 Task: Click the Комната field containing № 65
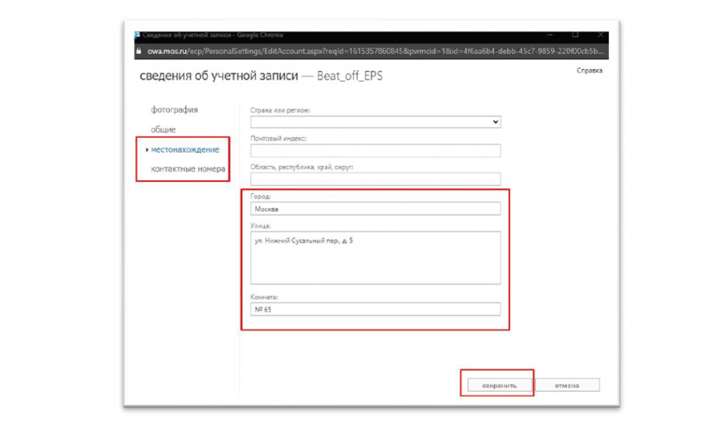coord(375,309)
